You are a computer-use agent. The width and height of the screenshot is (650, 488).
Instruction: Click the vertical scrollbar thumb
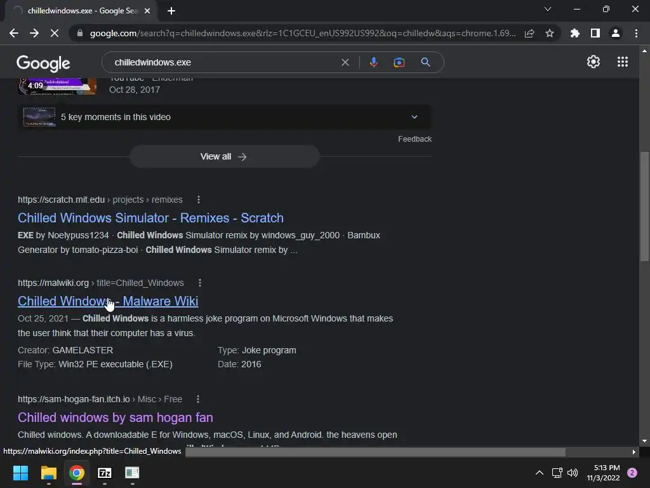coord(644,207)
